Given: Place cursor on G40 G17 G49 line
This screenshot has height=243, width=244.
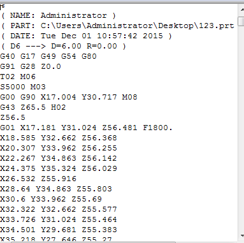Looking at the screenshot, I should click(48, 56).
